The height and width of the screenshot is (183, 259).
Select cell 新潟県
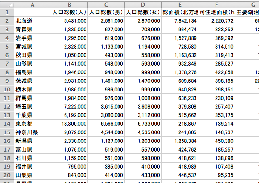(32, 141)
